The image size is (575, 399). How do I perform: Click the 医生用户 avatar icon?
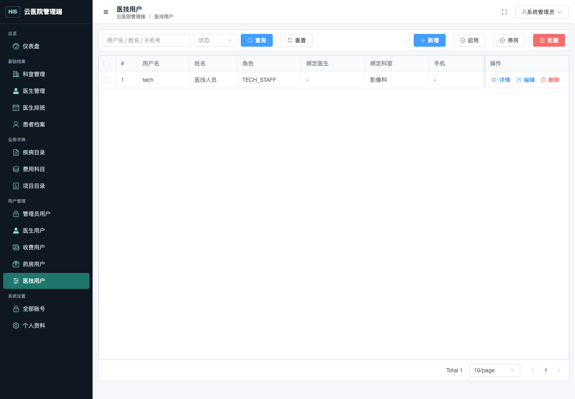[16, 231]
